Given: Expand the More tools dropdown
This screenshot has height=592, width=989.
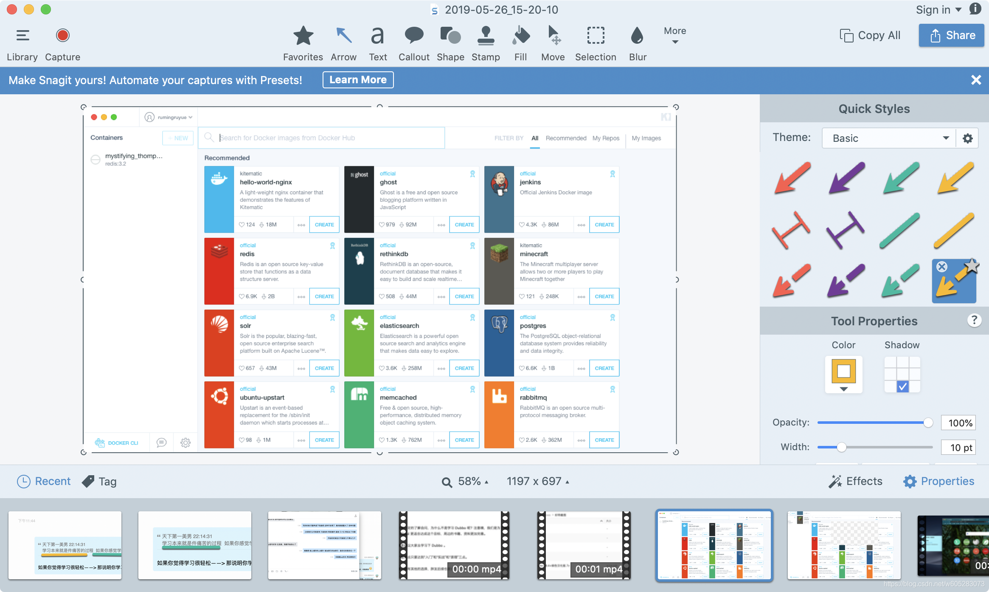Looking at the screenshot, I should click(675, 36).
